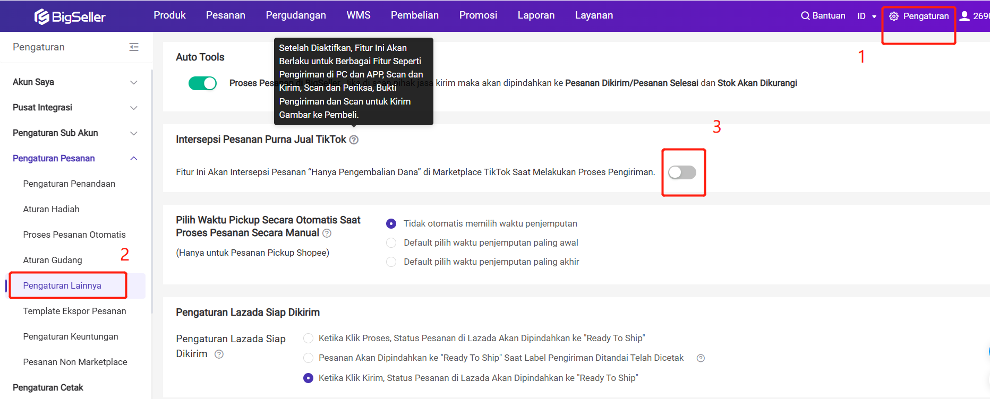Click "(Hanya untuk Pesanan Pickup Shopee)" text
Image resolution: width=990 pixels, height=399 pixels.
tap(252, 253)
